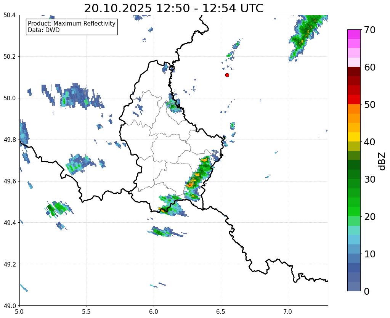Click latitude axis label 50.4
Screen dimensions: 390x318
click(x=10, y=15)
